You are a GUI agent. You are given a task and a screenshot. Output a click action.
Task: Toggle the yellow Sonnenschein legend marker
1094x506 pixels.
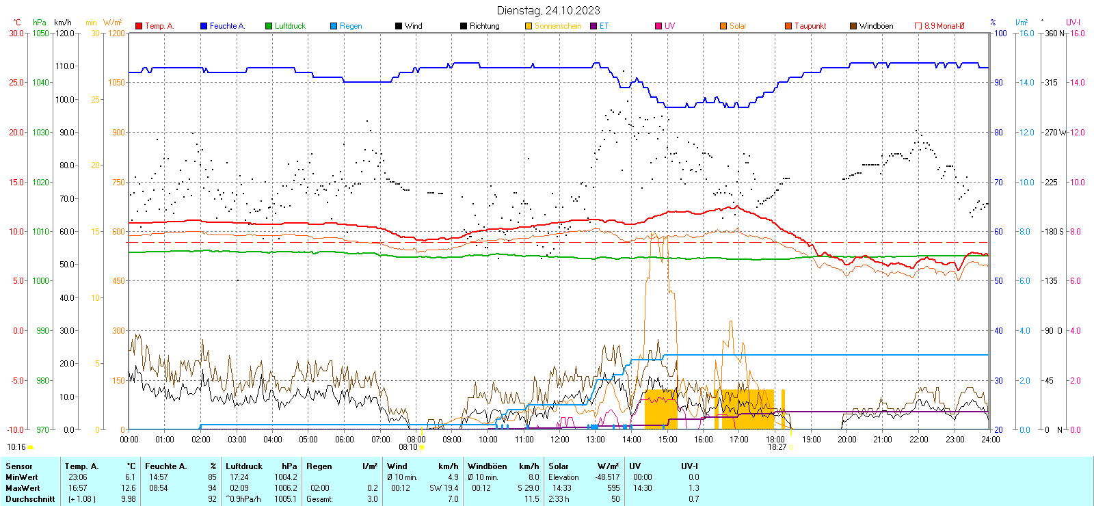(529, 26)
